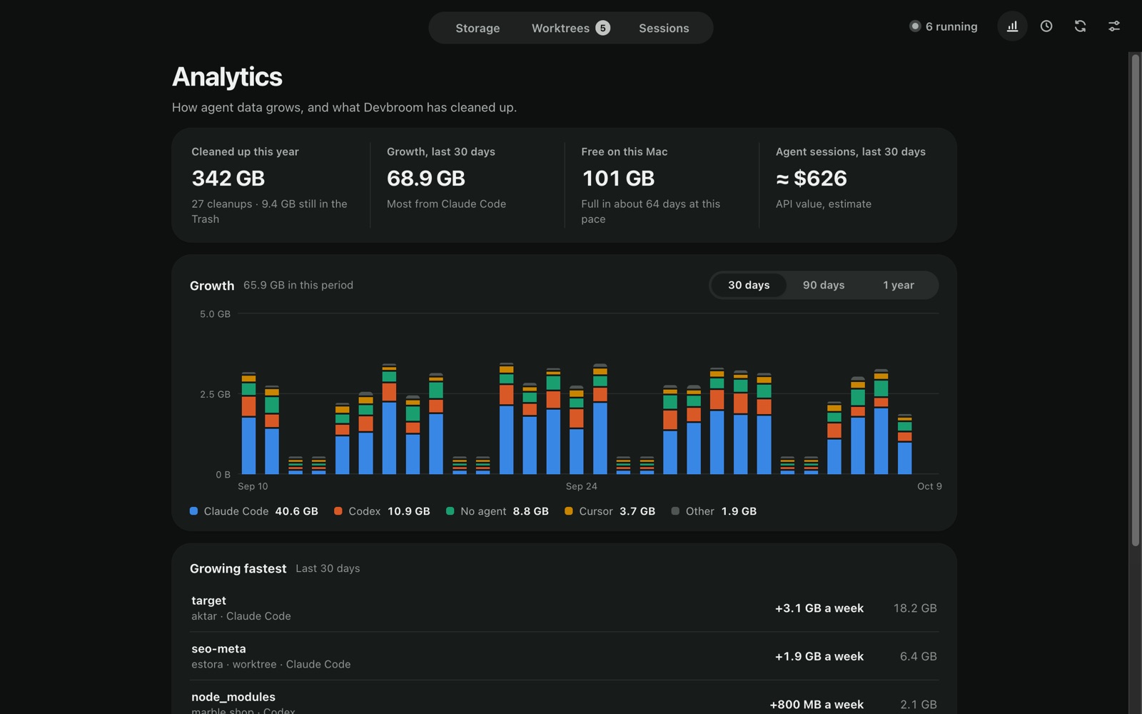Viewport: 1142px width, 714px height.
Task: Click the vertical scrollbar thumb
Action: (x=1135, y=300)
